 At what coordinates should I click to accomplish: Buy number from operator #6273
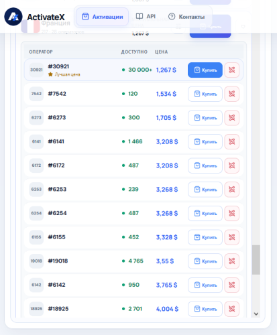click(205, 118)
